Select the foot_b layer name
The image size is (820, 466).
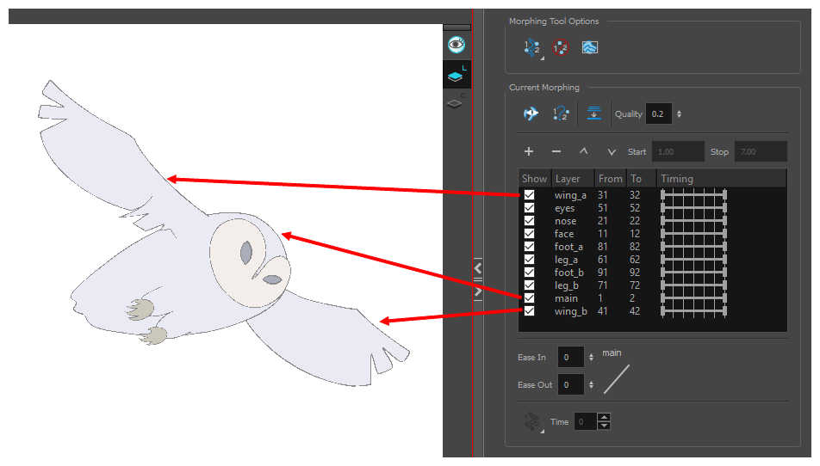click(x=569, y=273)
